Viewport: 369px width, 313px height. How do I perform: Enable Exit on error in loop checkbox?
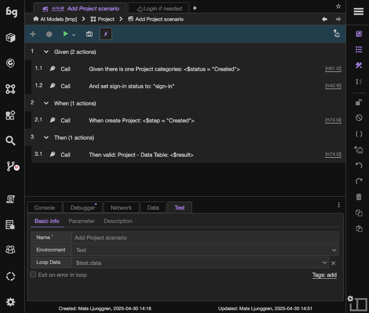(x=33, y=274)
